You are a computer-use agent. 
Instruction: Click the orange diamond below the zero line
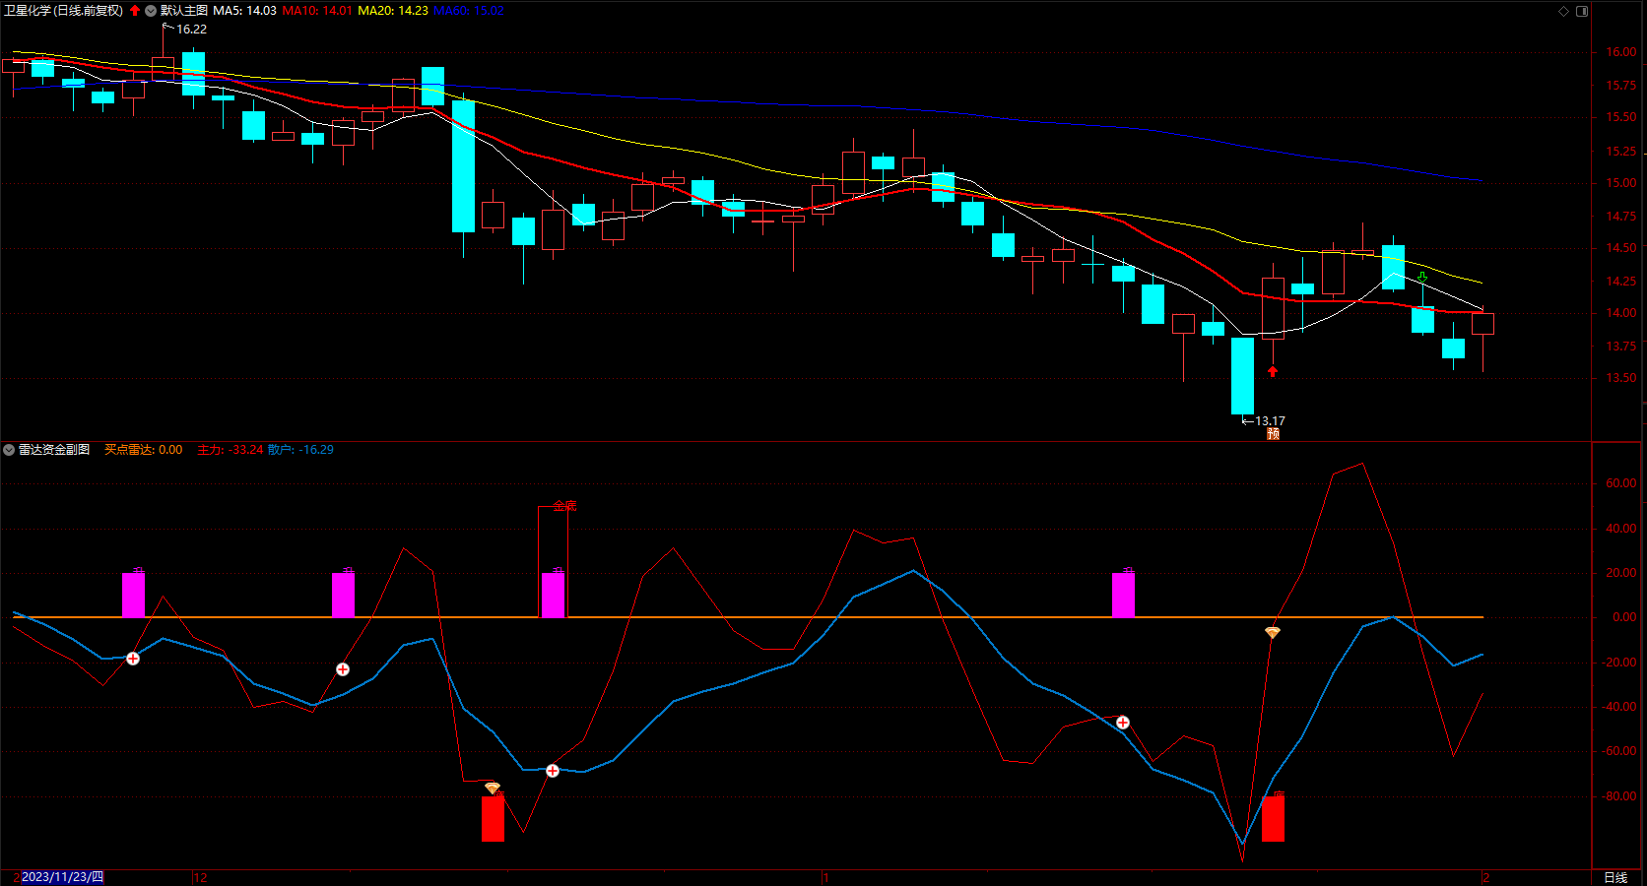pyautogui.click(x=1273, y=632)
